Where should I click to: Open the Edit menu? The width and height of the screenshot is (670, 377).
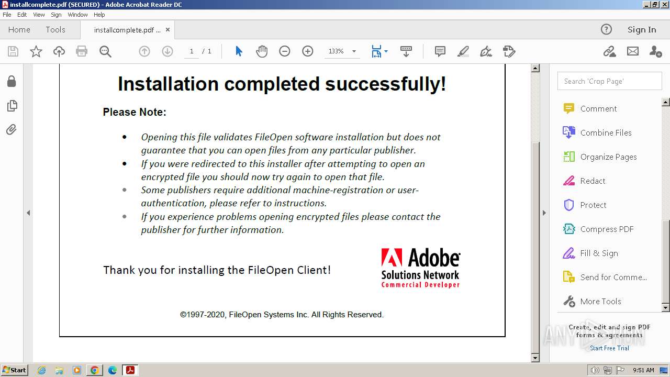[x=22, y=15]
